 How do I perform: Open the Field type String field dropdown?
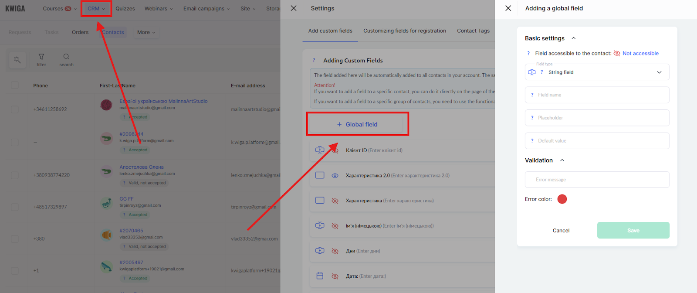pyautogui.click(x=597, y=72)
